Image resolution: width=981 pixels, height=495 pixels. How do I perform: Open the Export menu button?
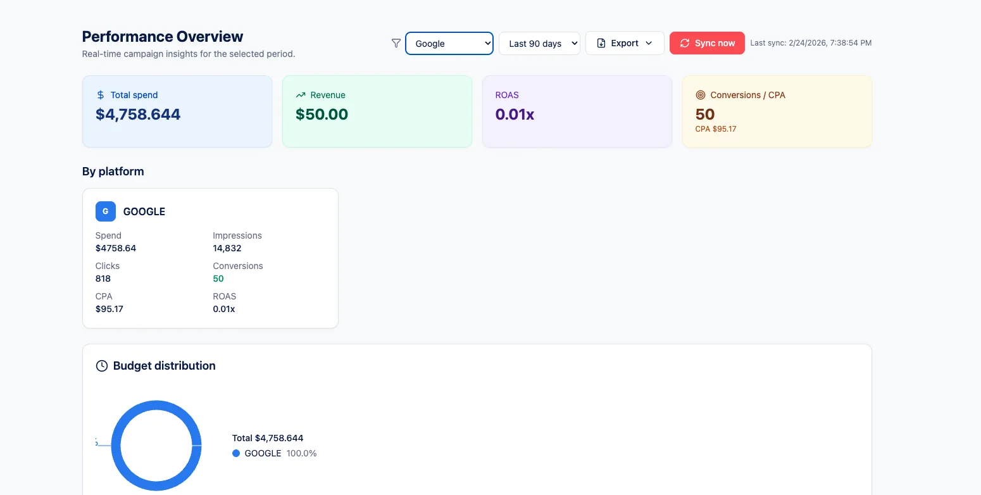(x=625, y=43)
